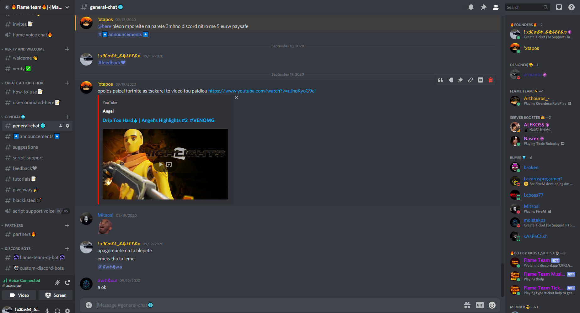580x313 pixels.
Task: Open the Flame team server dropdown
Action: (x=67, y=7)
